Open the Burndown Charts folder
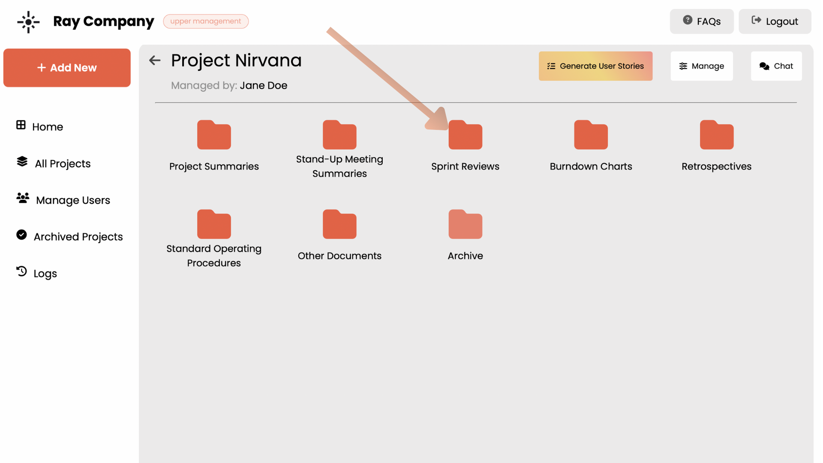The width and height of the screenshot is (823, 463). click(591, 135)
